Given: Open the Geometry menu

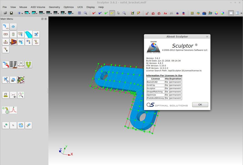Looking at the screenshot, I should [x=54, y=7].
